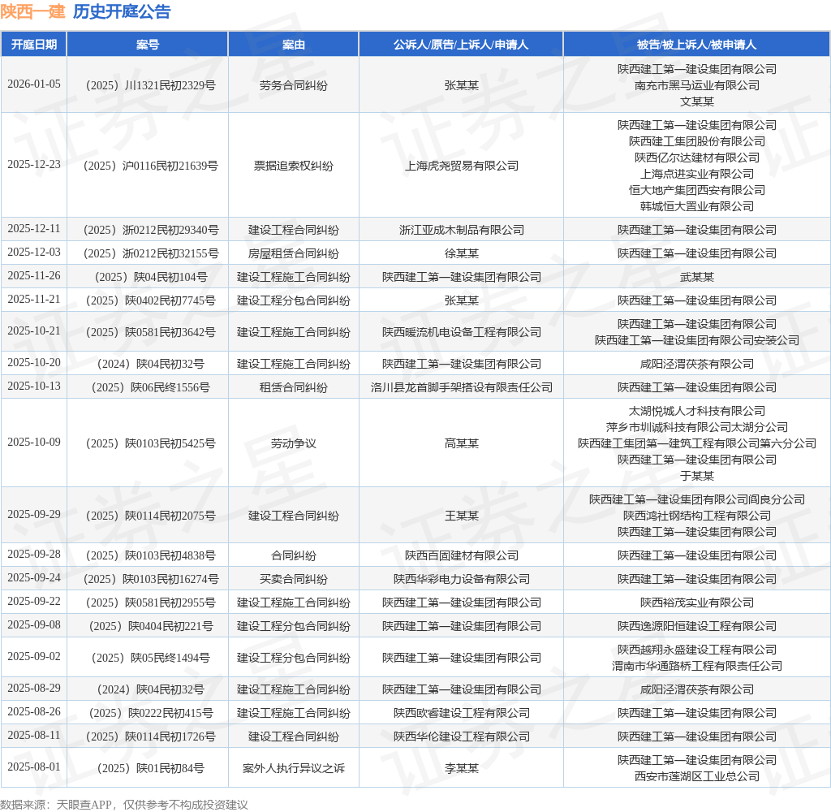
Task: Click defendant 南充市黑马运业有限公司
Action: click(x=697, y=85)
